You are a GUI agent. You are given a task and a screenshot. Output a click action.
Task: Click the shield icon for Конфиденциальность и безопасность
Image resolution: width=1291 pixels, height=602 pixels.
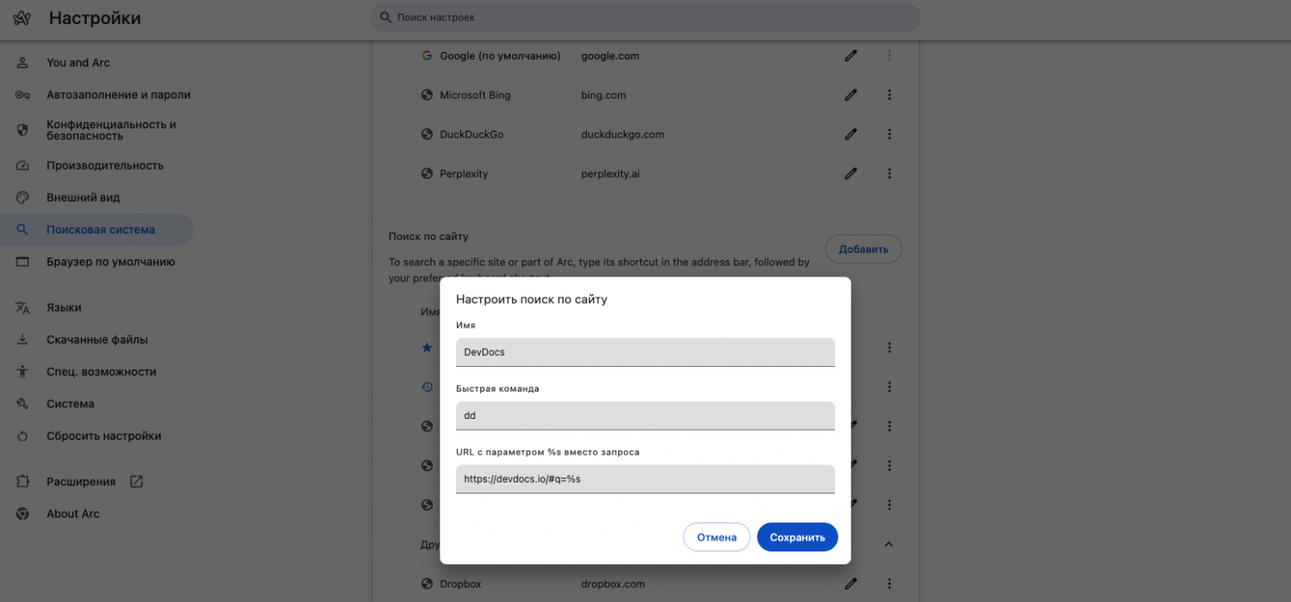(x=22, y=130)
